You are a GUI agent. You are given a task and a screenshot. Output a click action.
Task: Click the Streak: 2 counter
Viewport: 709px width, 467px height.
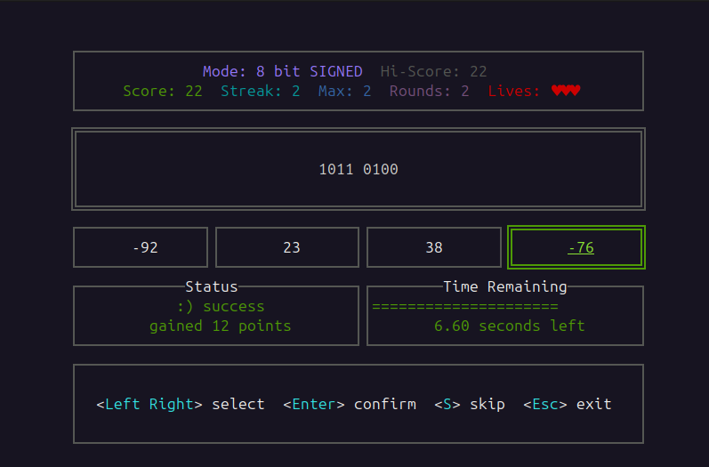click(x=260, y=91)
